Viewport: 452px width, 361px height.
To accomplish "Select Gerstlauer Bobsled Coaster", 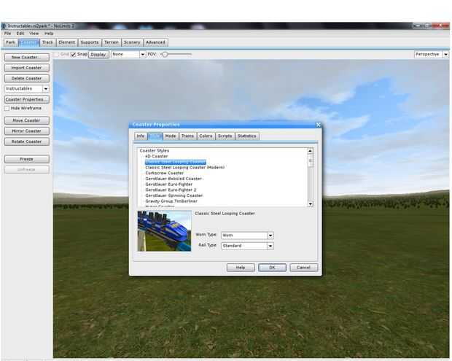I will pos(174,179).
